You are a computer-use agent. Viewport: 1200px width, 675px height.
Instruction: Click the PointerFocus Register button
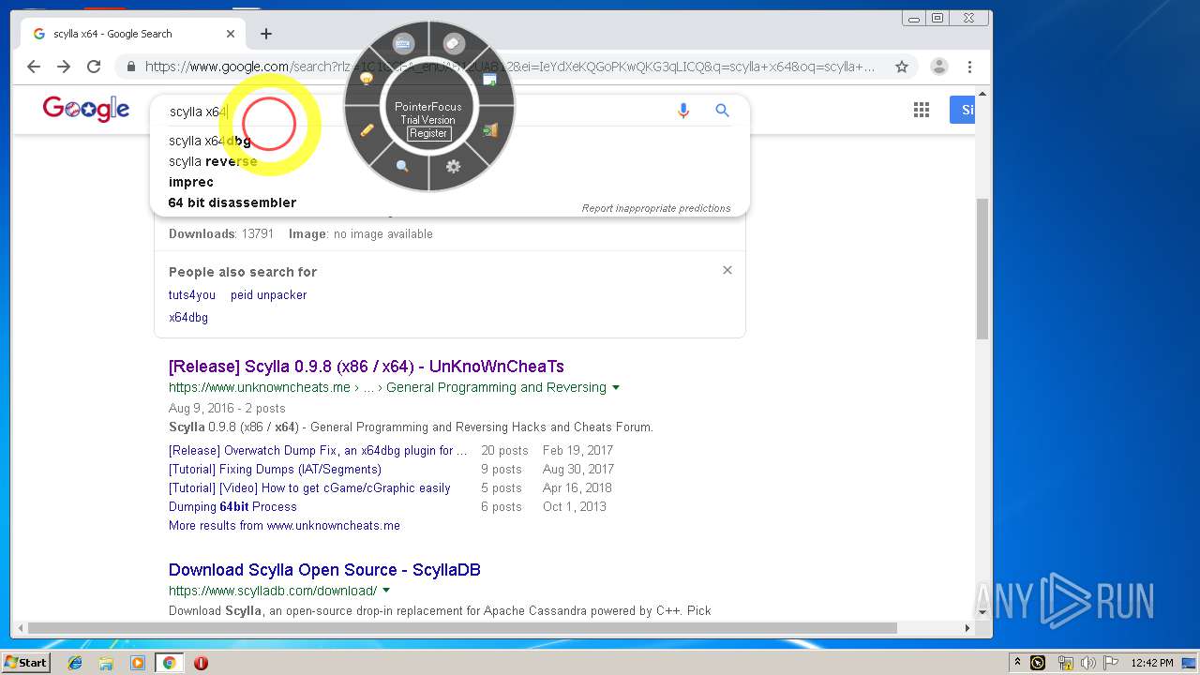[x=428, y=133]
